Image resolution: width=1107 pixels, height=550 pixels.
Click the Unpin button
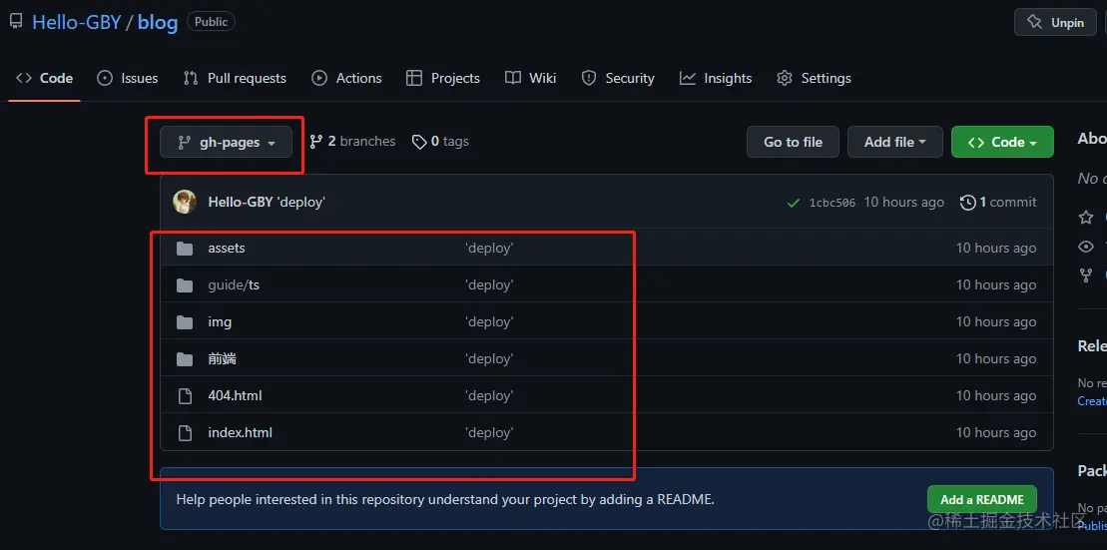[1055, 23]
